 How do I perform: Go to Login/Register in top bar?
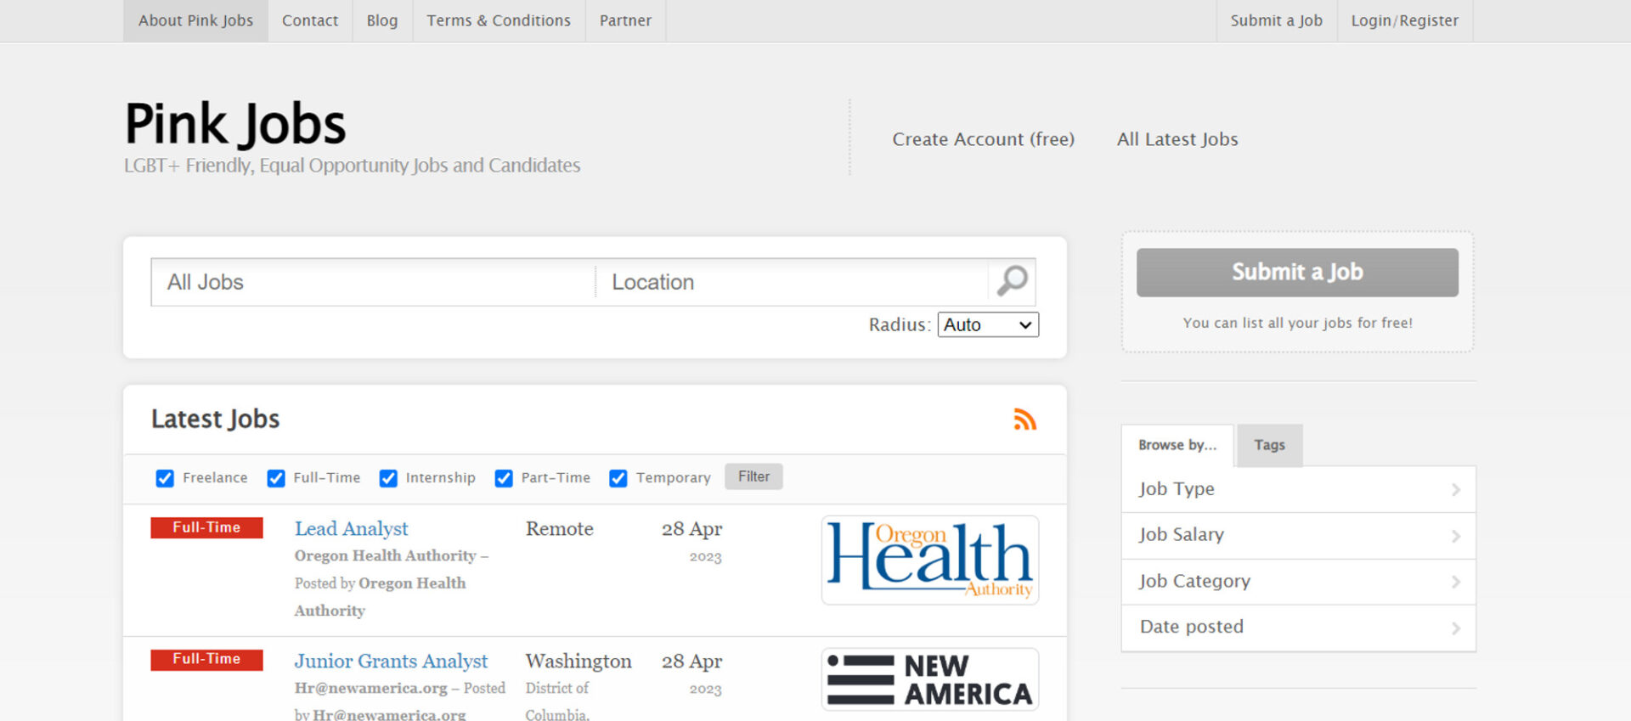click(x=1404, y=20)
